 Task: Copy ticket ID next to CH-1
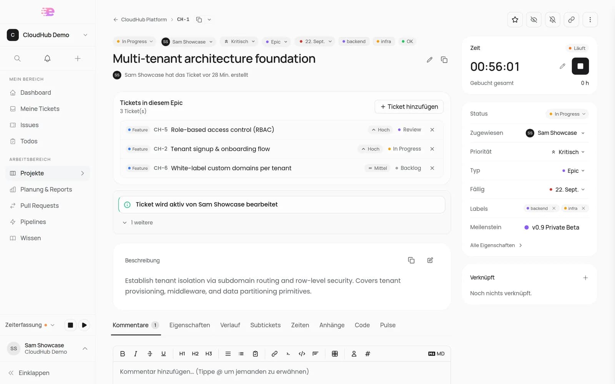(x=199, y=20)
